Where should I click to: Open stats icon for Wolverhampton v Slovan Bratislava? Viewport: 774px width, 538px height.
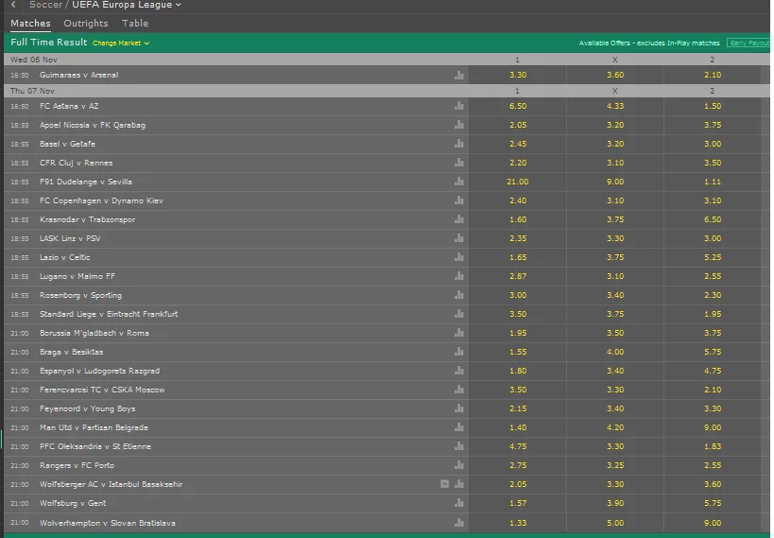[459, 522]
